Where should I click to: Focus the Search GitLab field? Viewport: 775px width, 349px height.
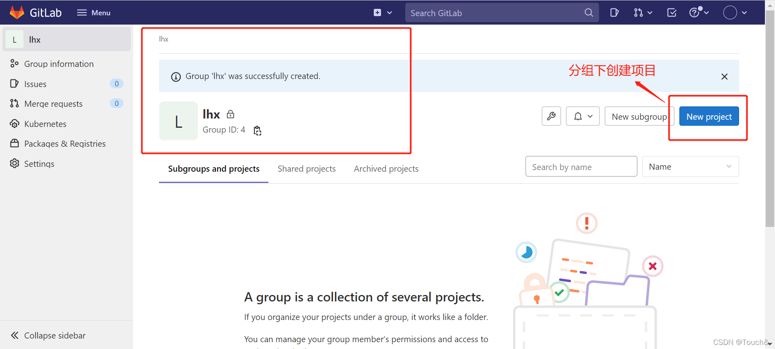click(502, 12)
